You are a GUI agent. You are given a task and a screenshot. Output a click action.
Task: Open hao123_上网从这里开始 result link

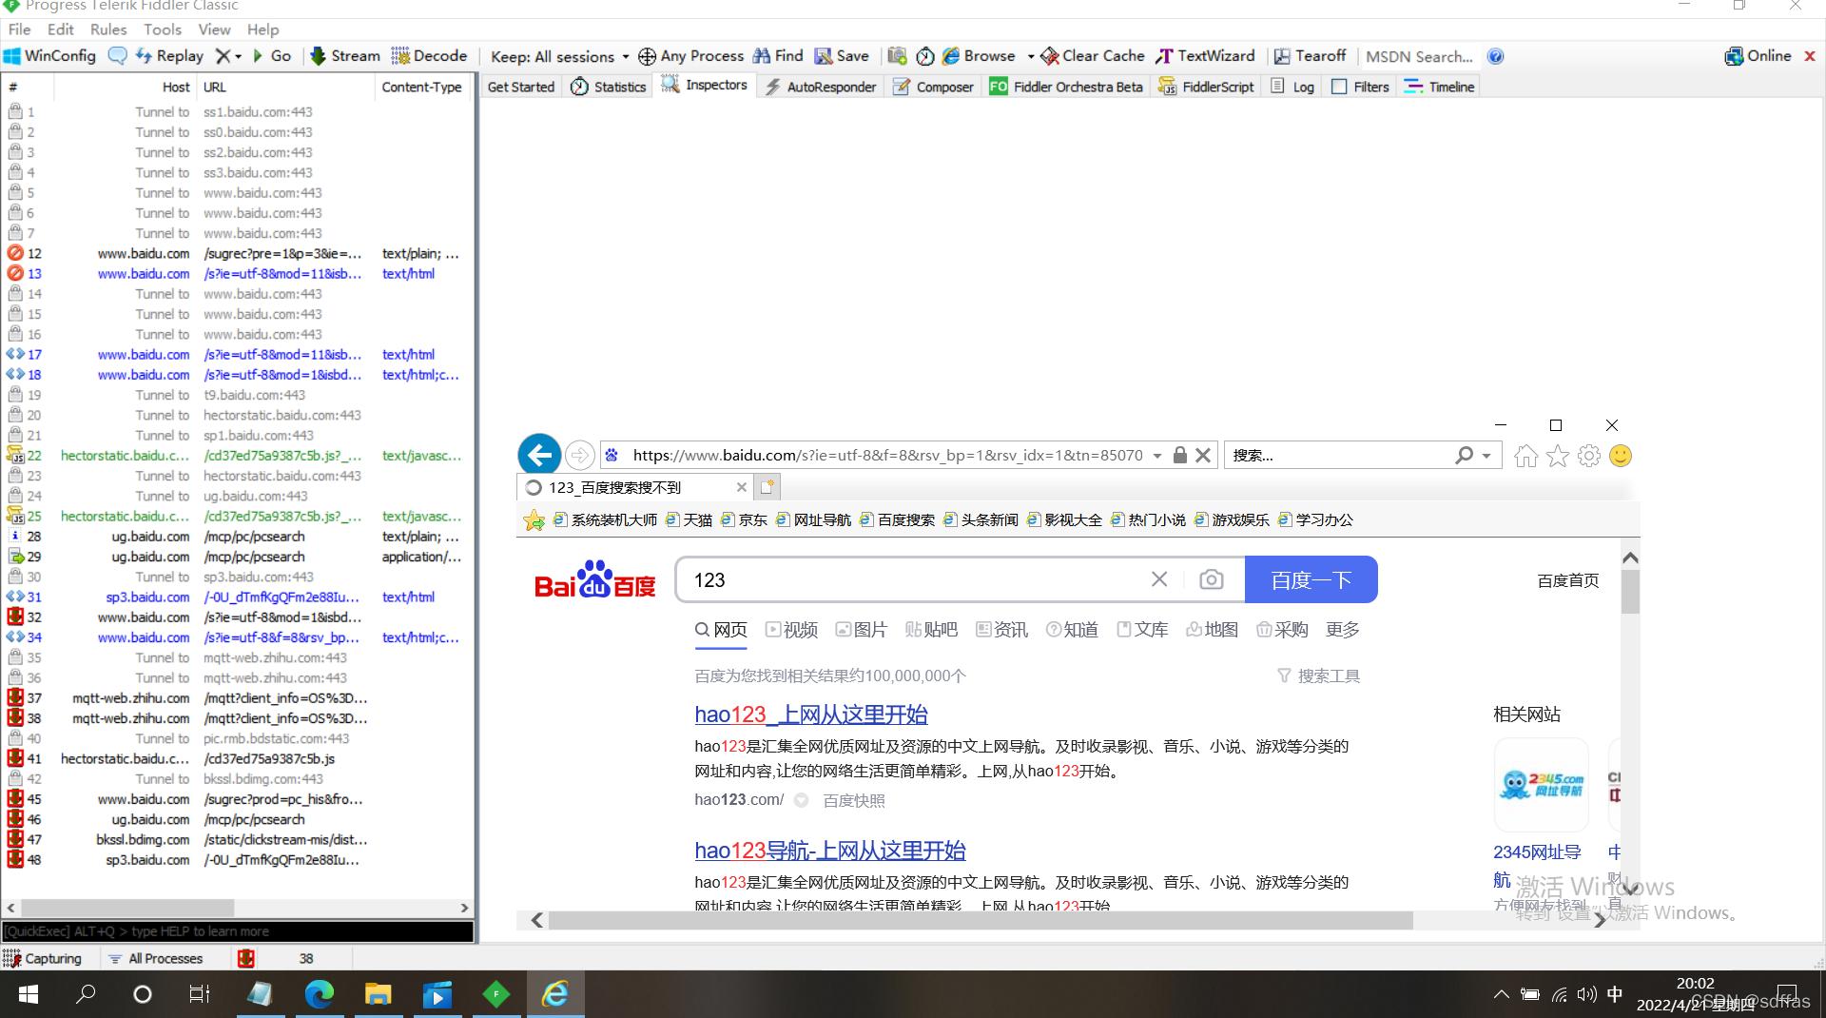(x=811, y=715)
